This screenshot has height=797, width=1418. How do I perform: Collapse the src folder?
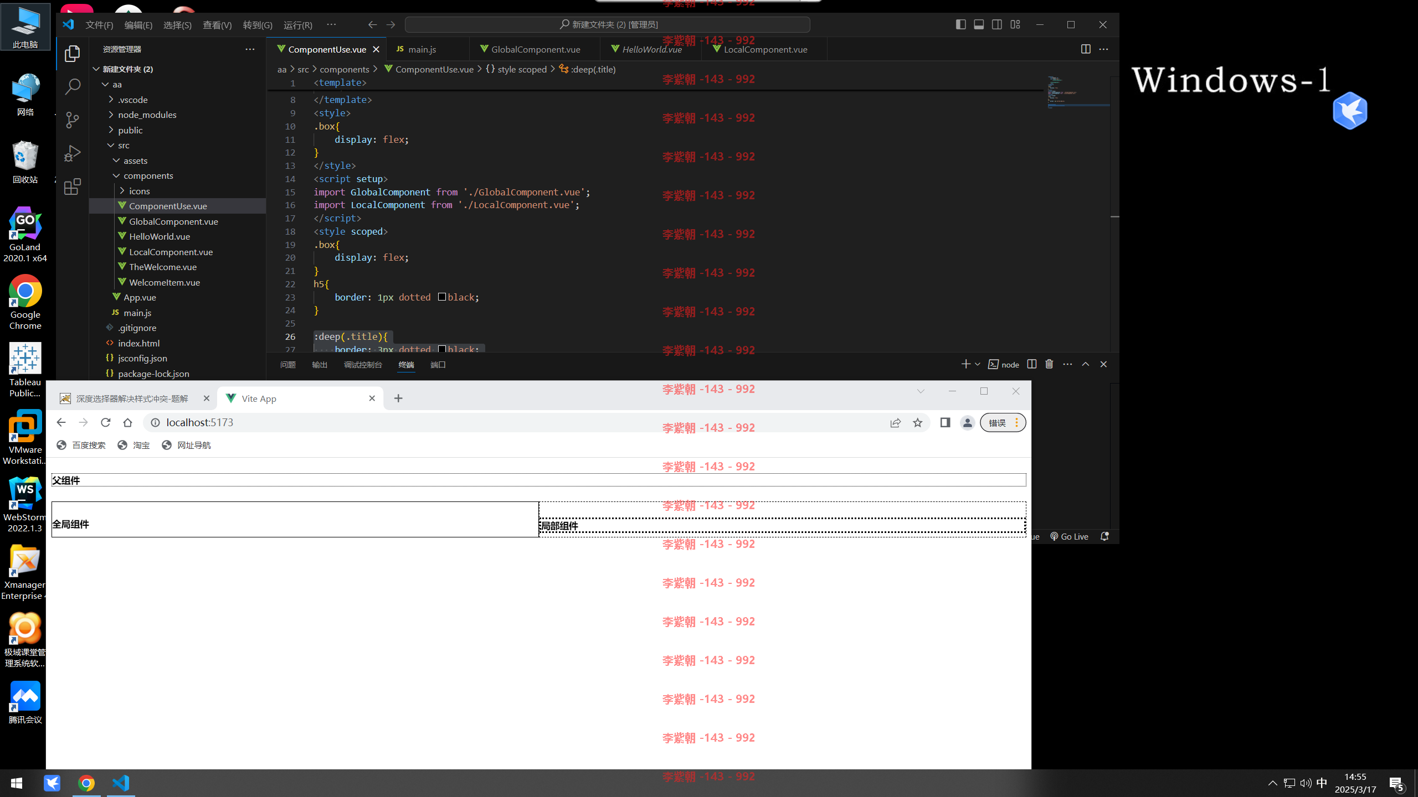111,145
